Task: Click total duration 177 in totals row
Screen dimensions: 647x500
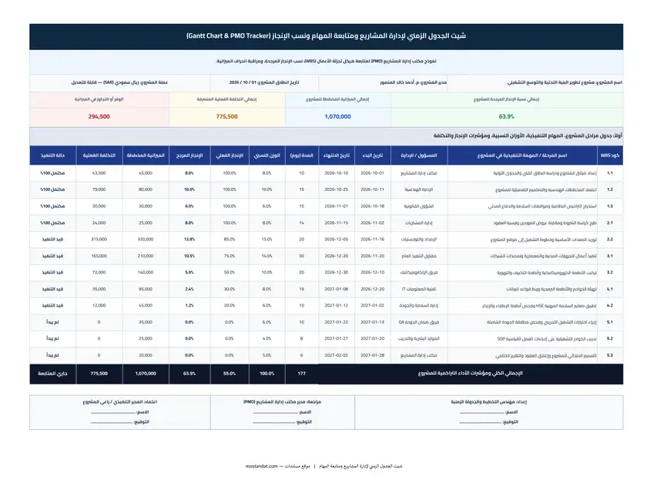Action: click(302, 374)
